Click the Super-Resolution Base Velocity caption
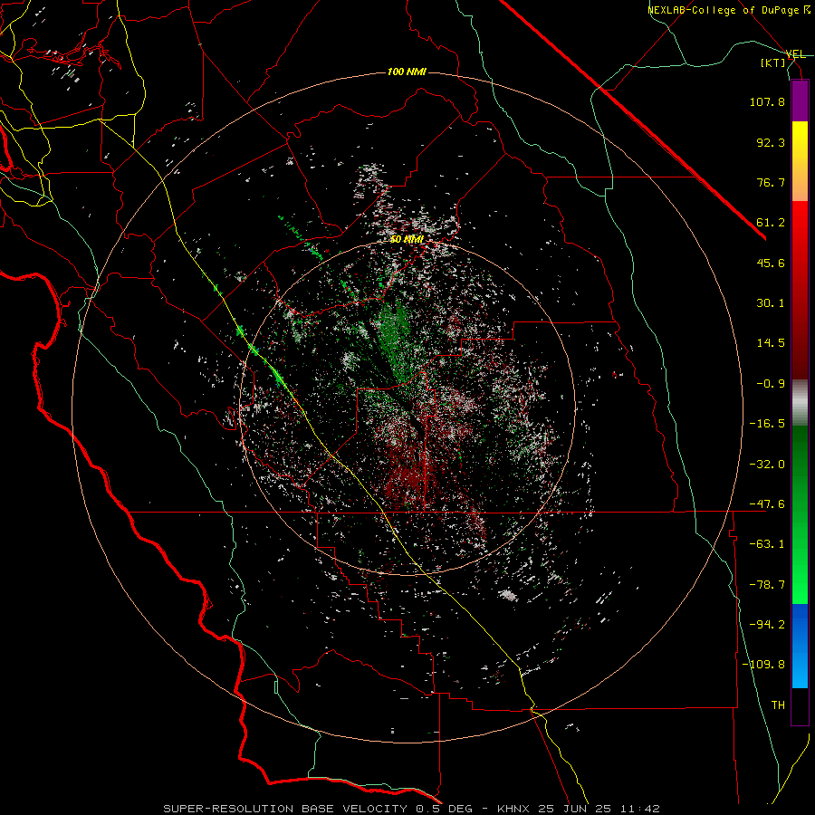 (x=411, y=809)
